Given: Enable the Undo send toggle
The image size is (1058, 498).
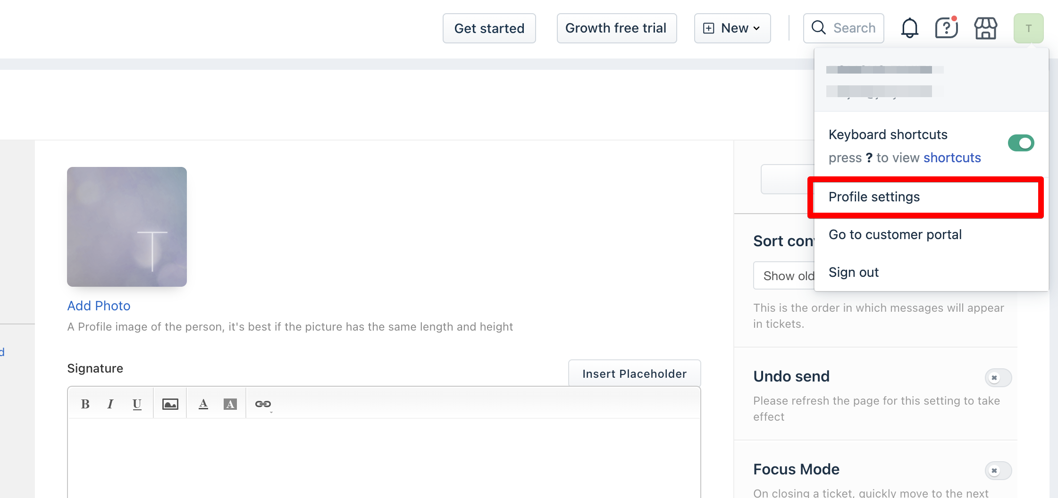Looking at the screenshot, I should (x=998, y=378).
